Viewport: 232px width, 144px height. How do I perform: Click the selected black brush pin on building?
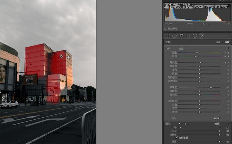pos(61,56)
